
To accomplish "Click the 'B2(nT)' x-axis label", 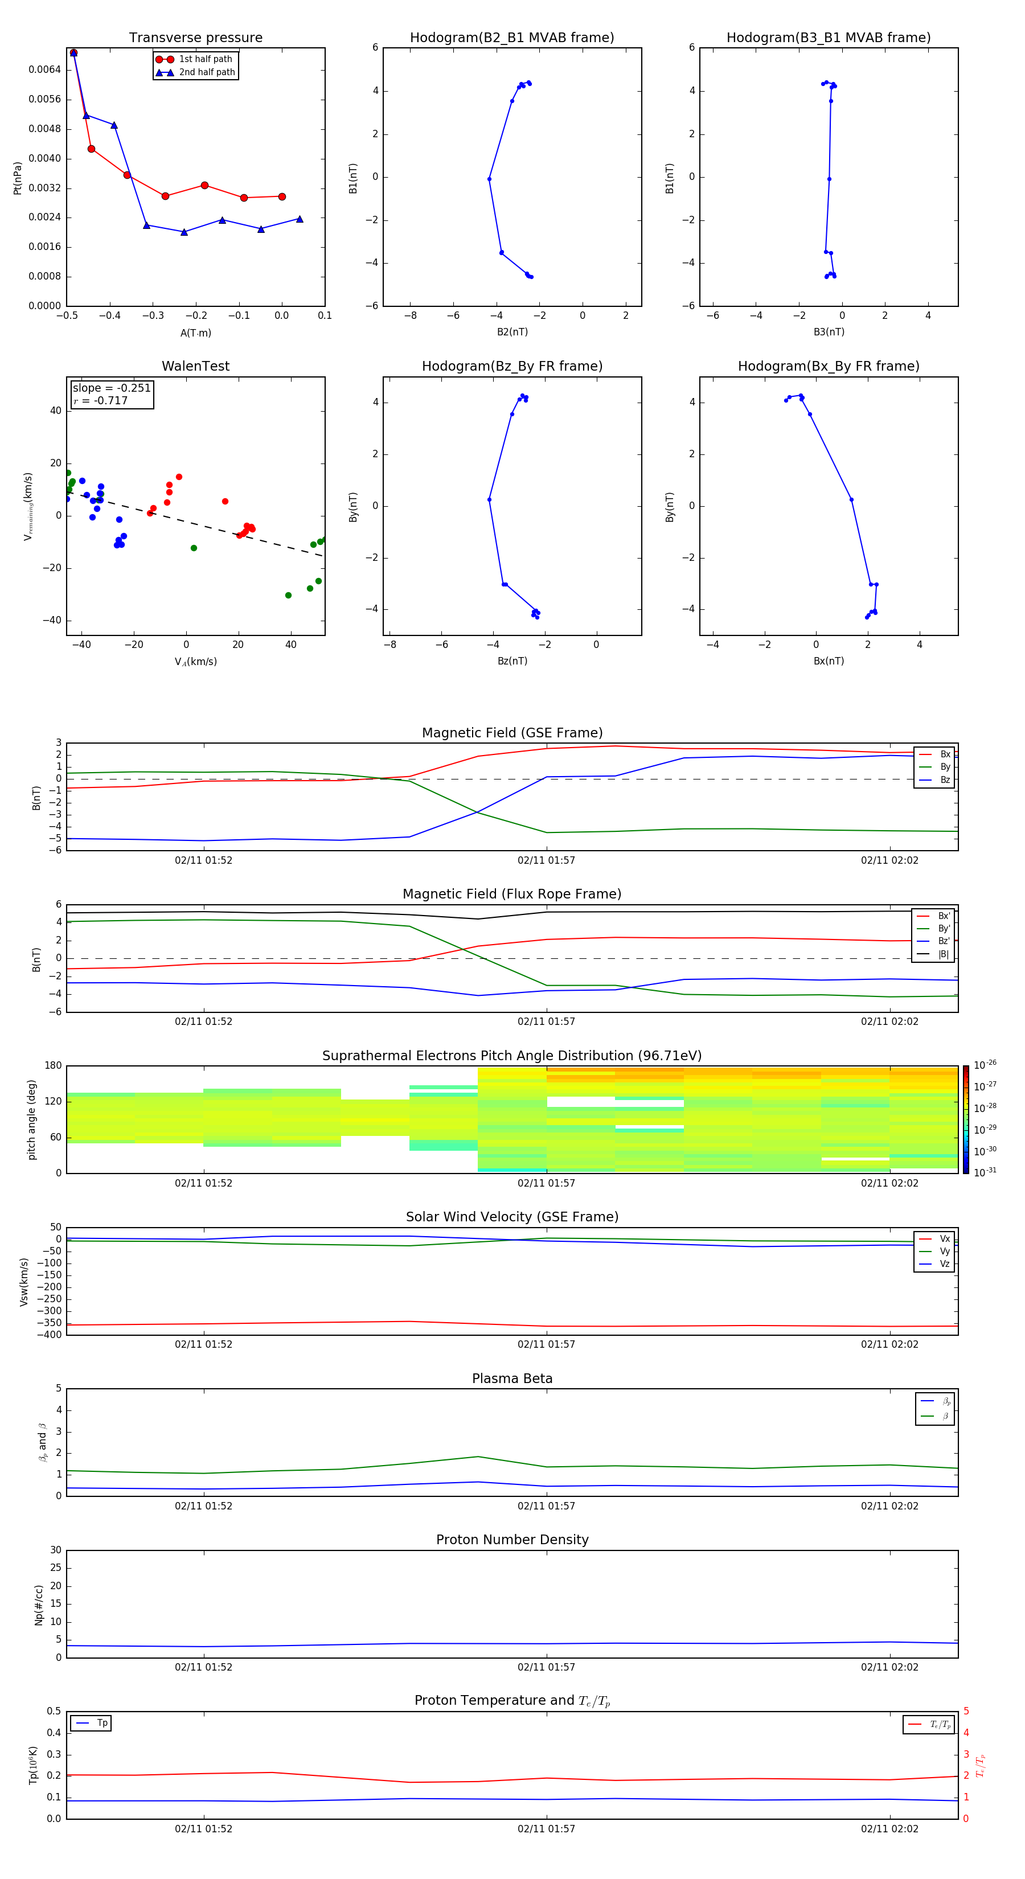I will click(512, 332).
